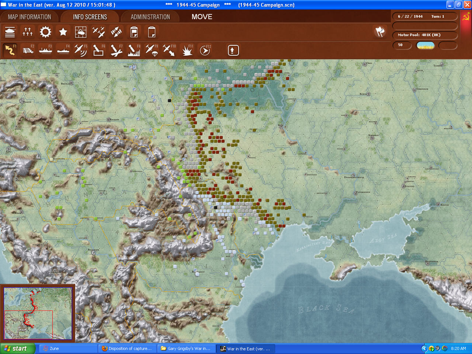Select the naval transport F3 ship icon

[46, 50]
